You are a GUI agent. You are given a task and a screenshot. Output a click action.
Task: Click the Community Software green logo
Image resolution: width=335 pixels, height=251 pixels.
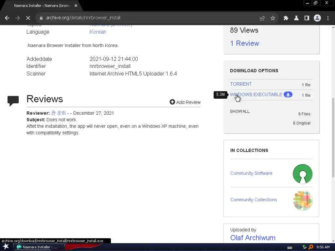(x=303, y=174)
